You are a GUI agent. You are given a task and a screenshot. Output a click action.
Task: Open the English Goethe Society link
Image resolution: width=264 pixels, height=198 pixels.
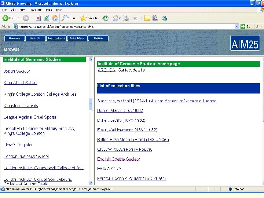point(118,159)
